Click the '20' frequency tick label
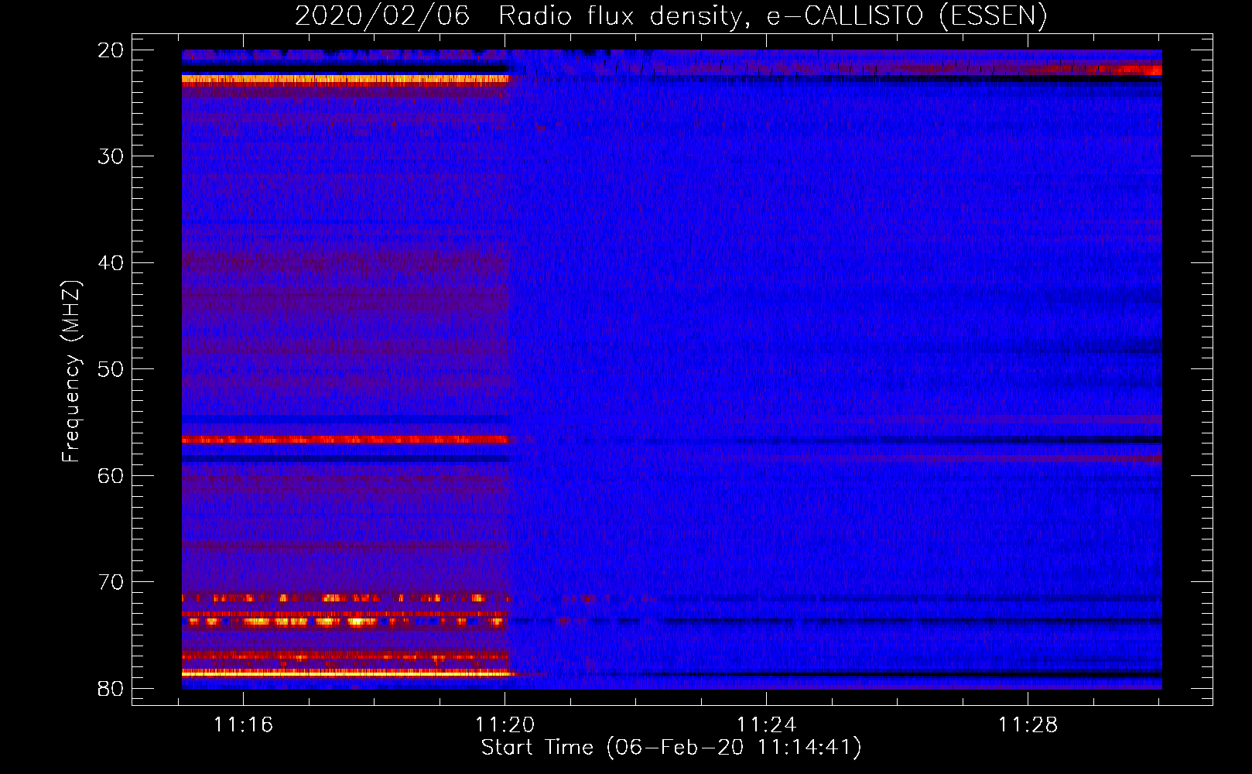Image resolution: width=1252 pixels, height=774 pixels. point(111,50)
